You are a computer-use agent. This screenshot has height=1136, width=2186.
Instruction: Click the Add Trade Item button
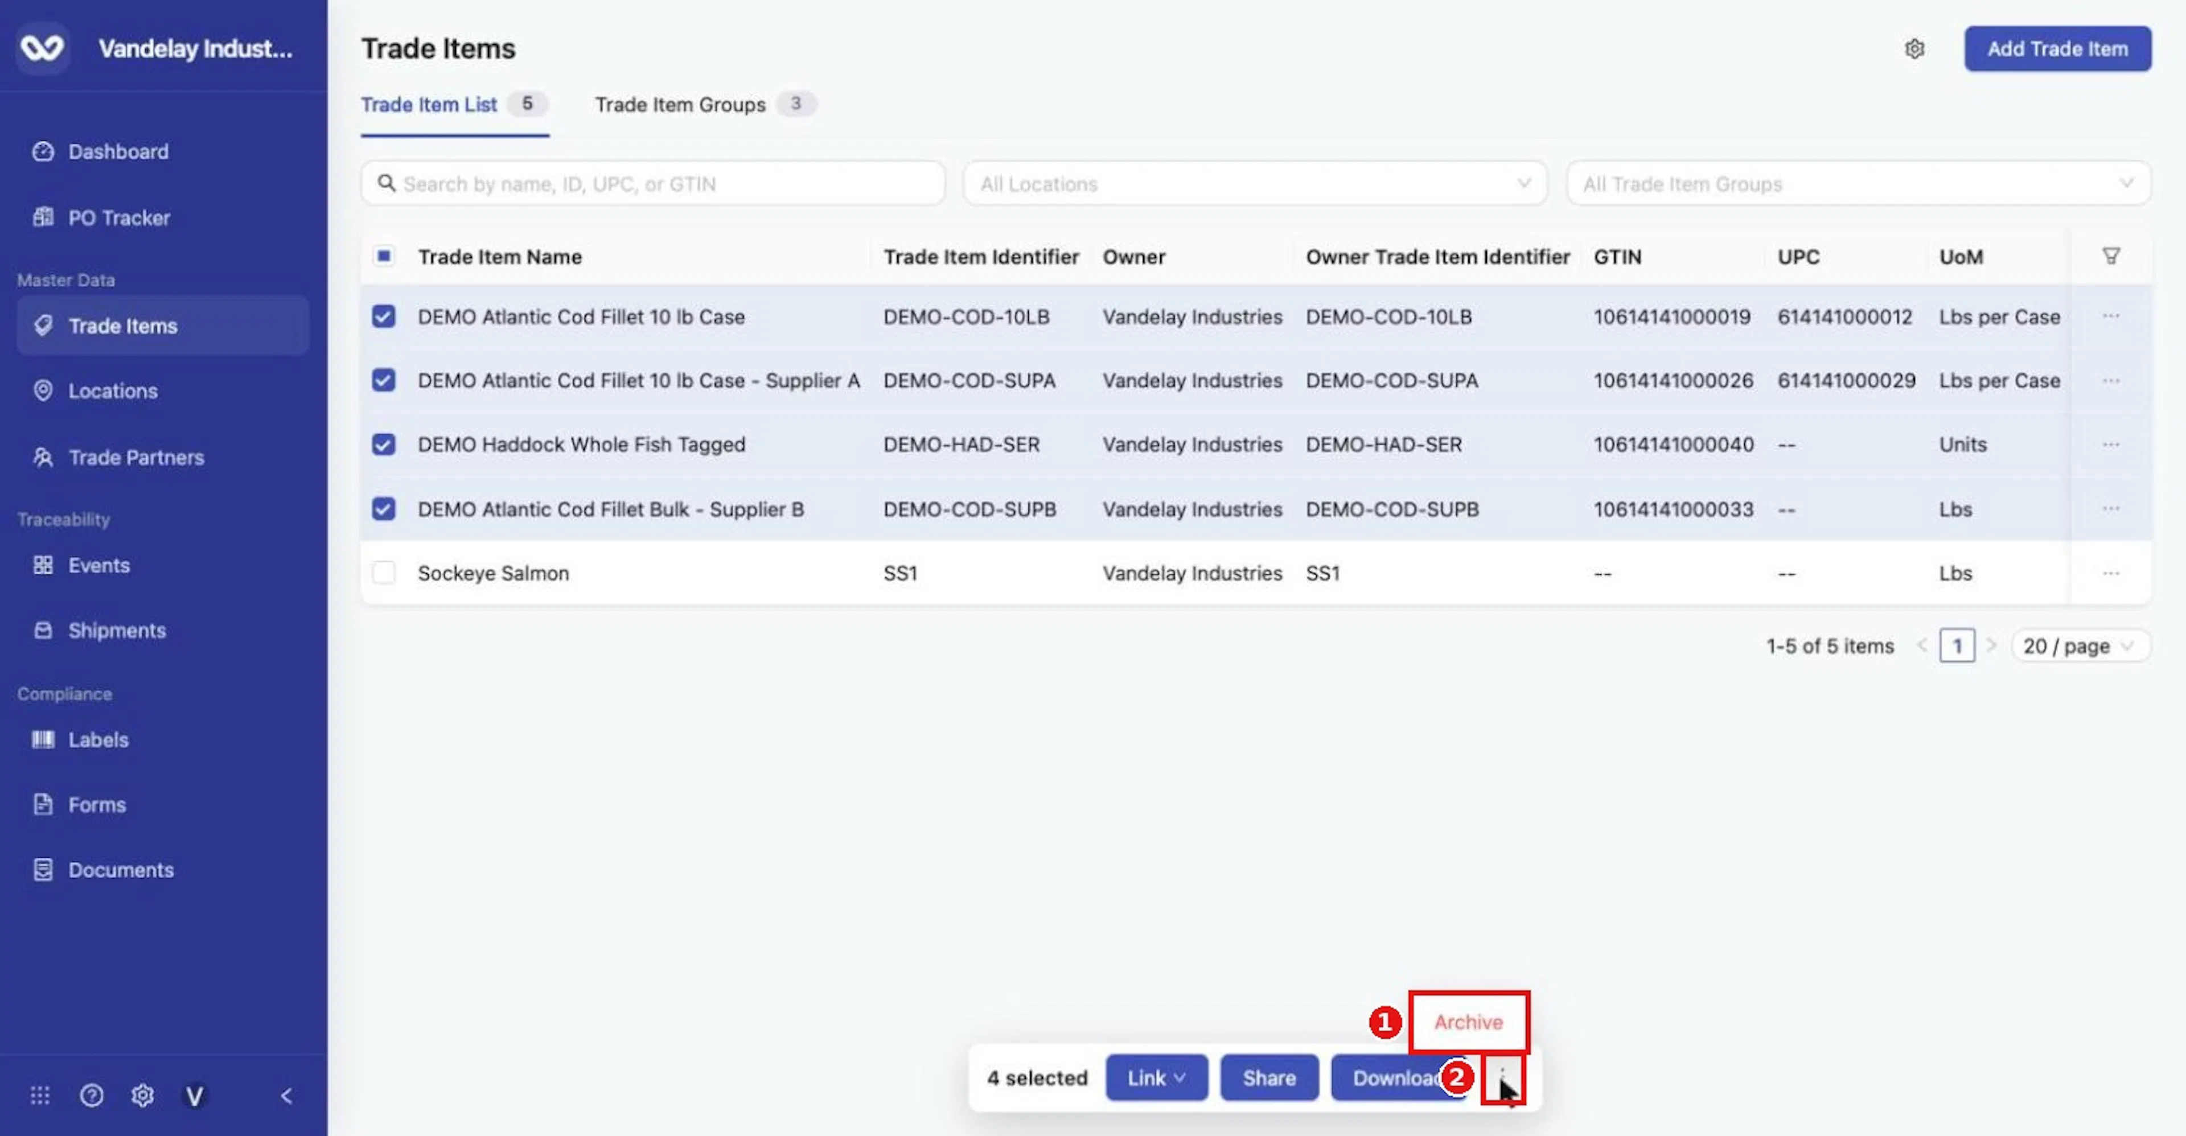point(2057,49)
